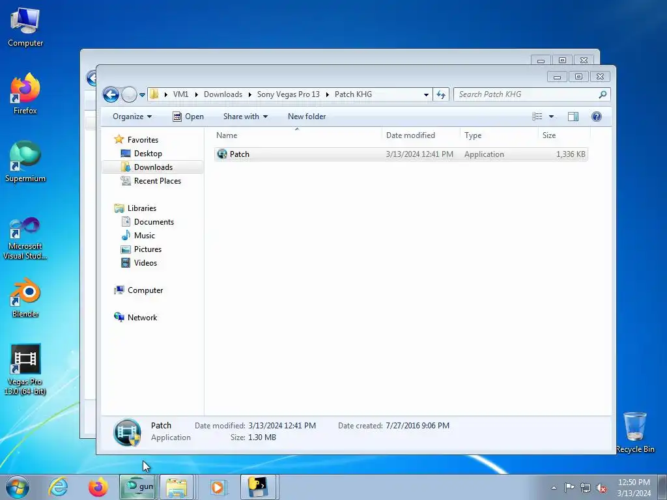Select the Vegas Pro 13.0 desktop shortcut
This screenshot has width=667, height=500.
click(x=25, y=370)
